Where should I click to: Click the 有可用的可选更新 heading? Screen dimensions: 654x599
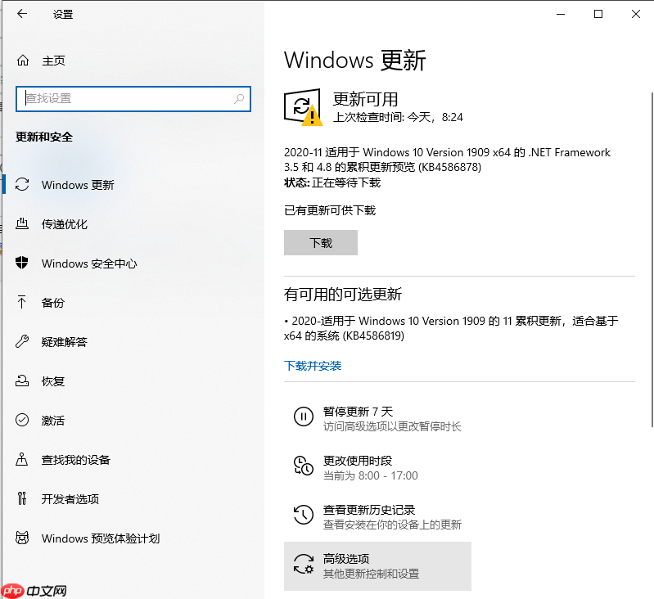tap(342, 295)
